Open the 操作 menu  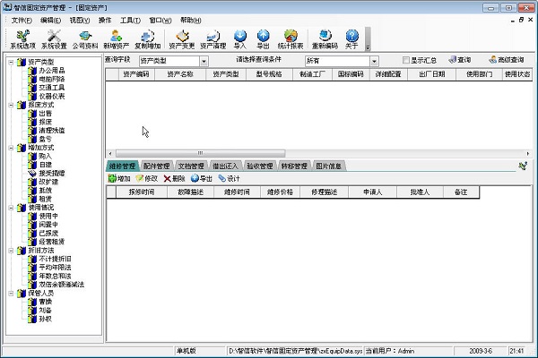pyautogui.click(x=105, y=21)
